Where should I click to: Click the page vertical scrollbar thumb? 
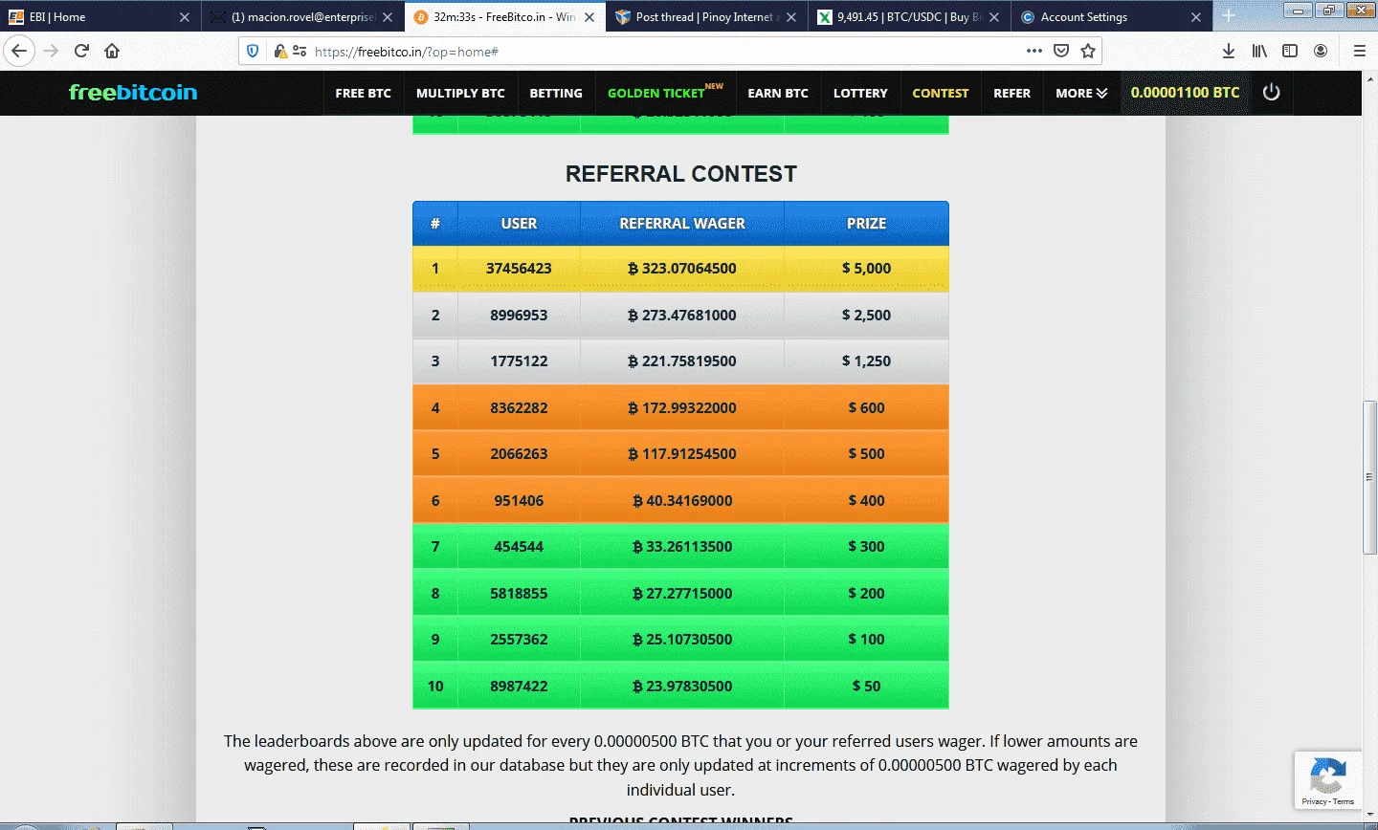(x=1369, y=478)
